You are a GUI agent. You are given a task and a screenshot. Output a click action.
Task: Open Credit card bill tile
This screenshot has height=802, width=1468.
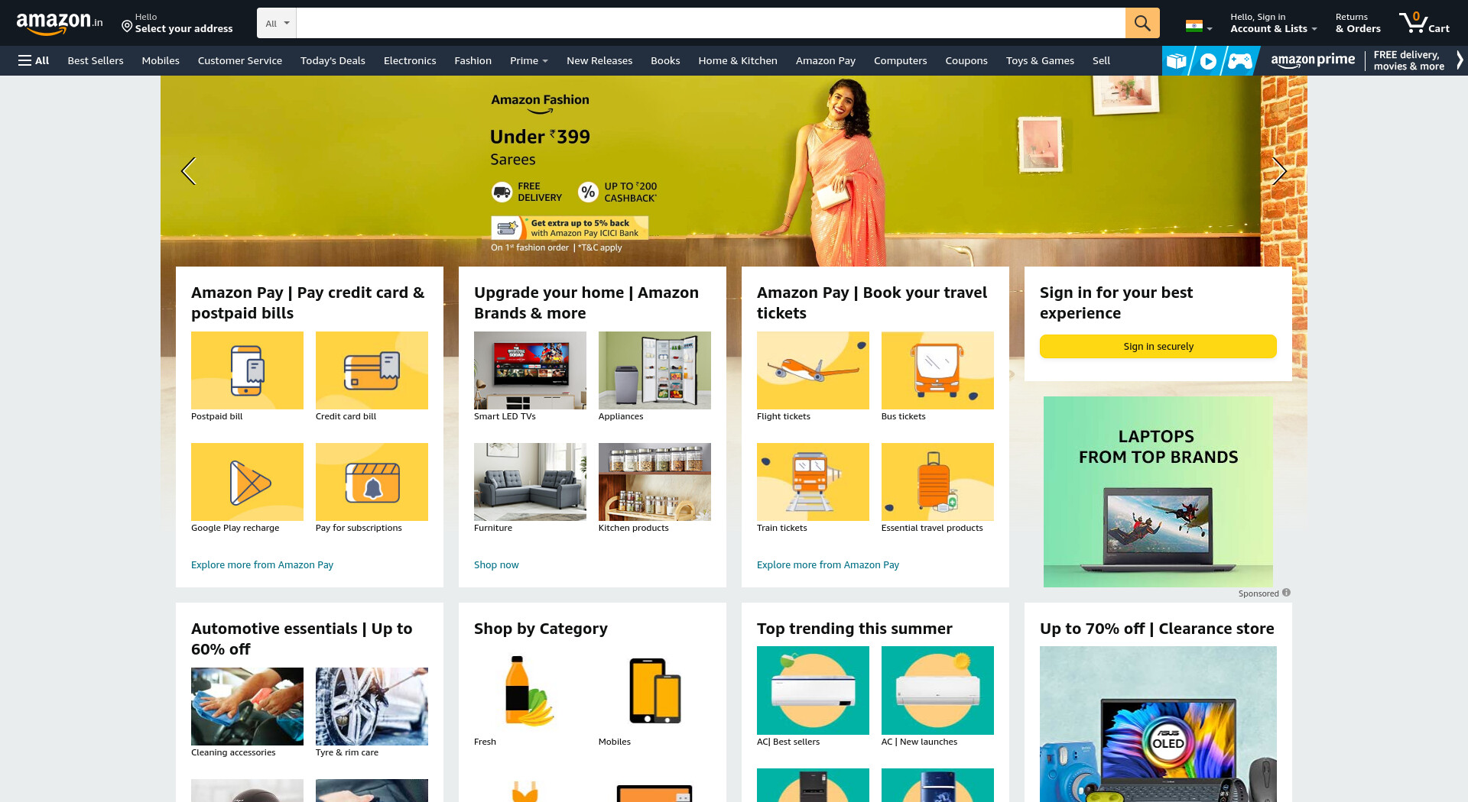[x=372, y=370]
